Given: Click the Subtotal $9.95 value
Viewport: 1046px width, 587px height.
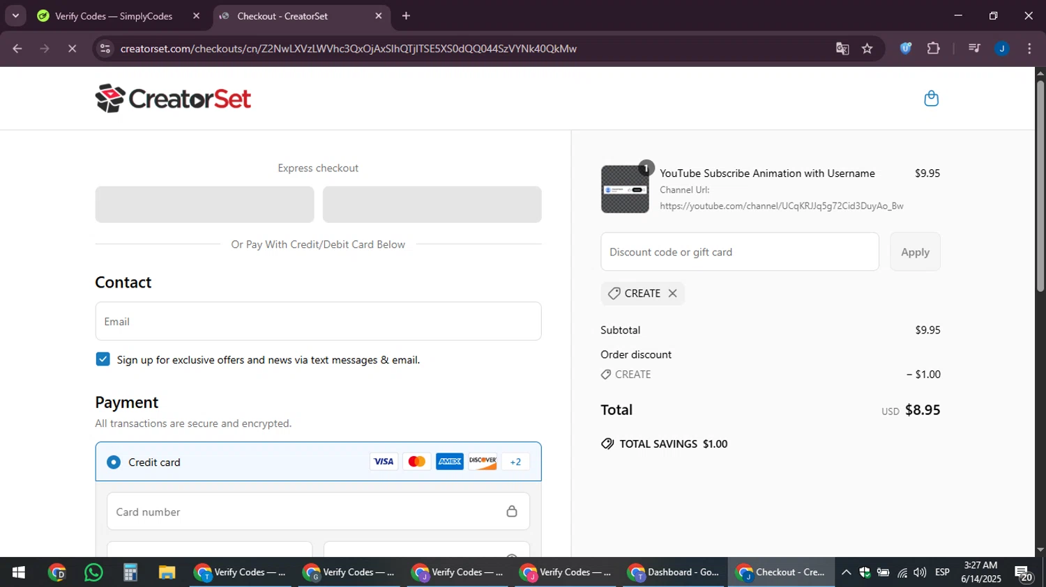Looking at the screenshot, I should 927,330.
